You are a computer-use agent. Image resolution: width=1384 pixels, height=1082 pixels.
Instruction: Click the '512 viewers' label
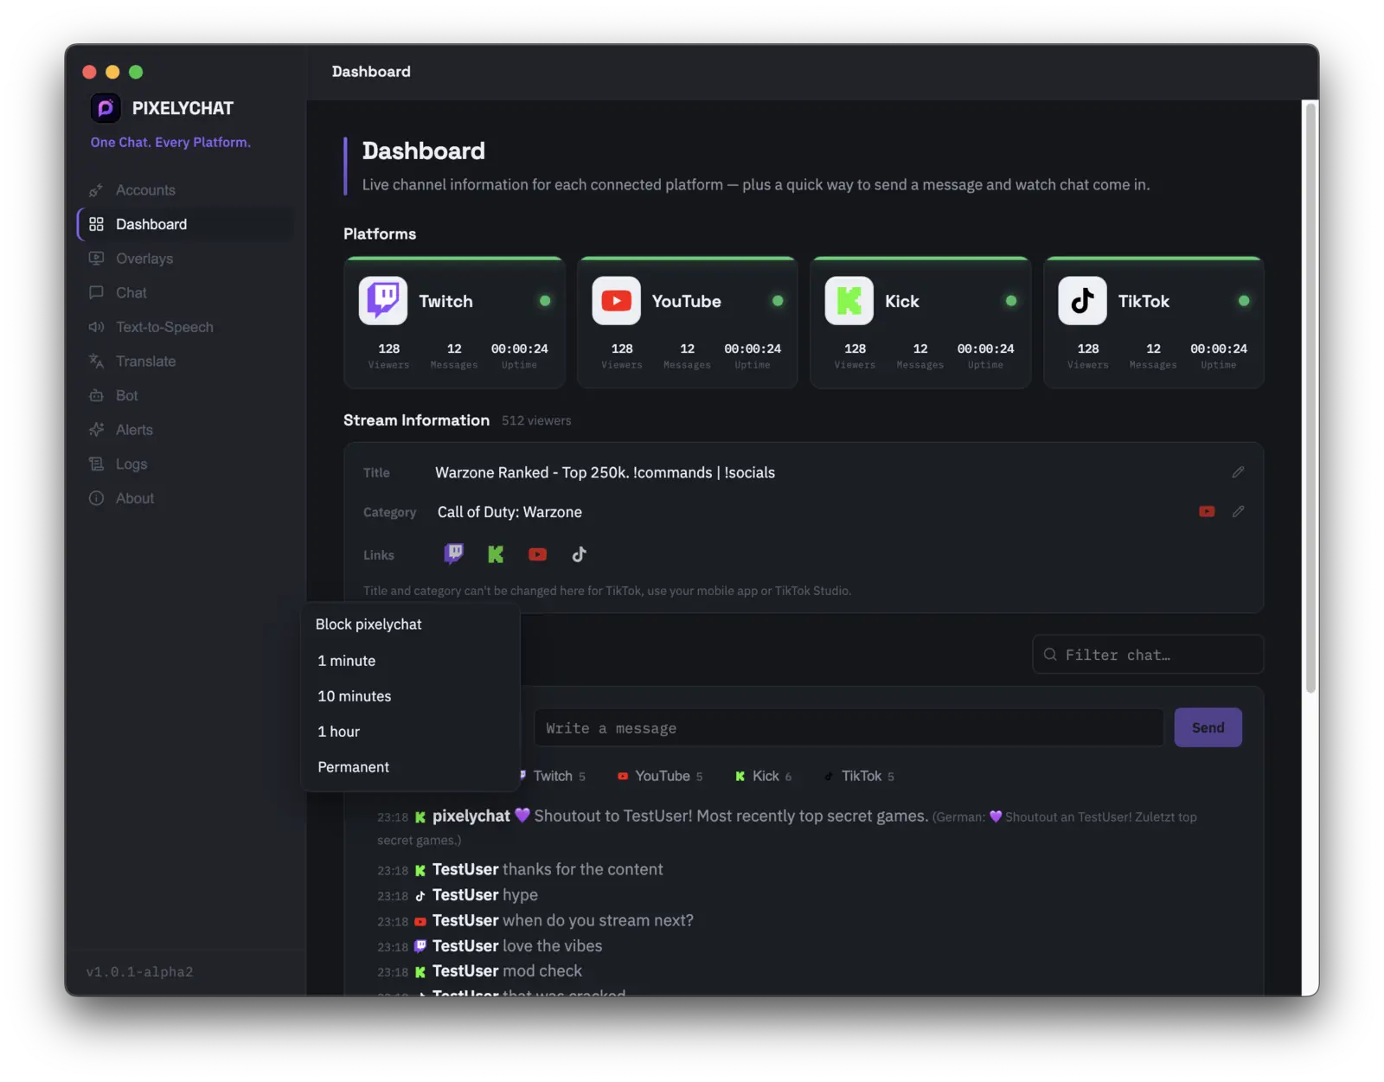(536, 421)
